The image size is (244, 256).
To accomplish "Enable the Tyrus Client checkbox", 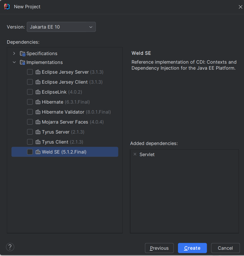I will tap(30, 142).
